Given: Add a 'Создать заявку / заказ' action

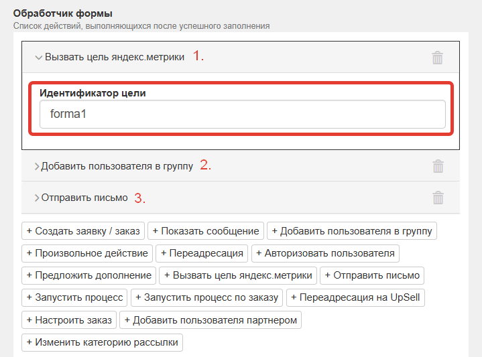Looking at the screenshot, I should pyautogui.click(x=83, y=231).
